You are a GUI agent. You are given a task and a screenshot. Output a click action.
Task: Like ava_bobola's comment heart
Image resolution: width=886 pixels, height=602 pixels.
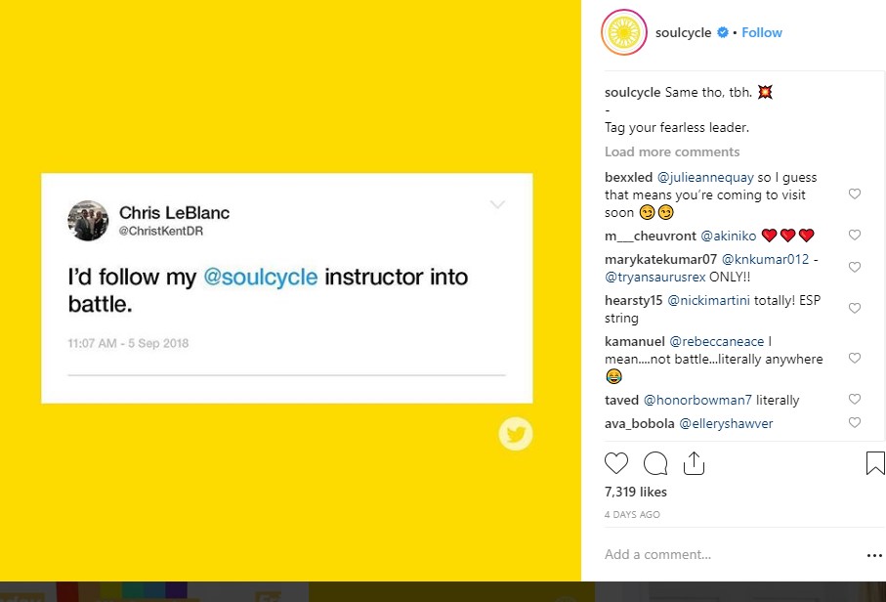pos(855,423)
